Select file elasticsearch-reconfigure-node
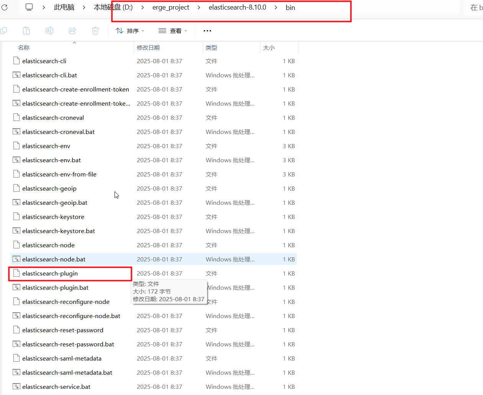The height and width of the screenshot is (395, 483). 66,302
